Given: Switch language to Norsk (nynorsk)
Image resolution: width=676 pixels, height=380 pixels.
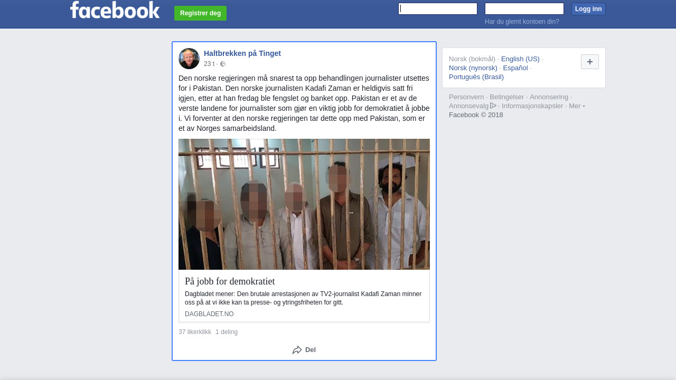Looking at the screenshot, I should point(473,68).
